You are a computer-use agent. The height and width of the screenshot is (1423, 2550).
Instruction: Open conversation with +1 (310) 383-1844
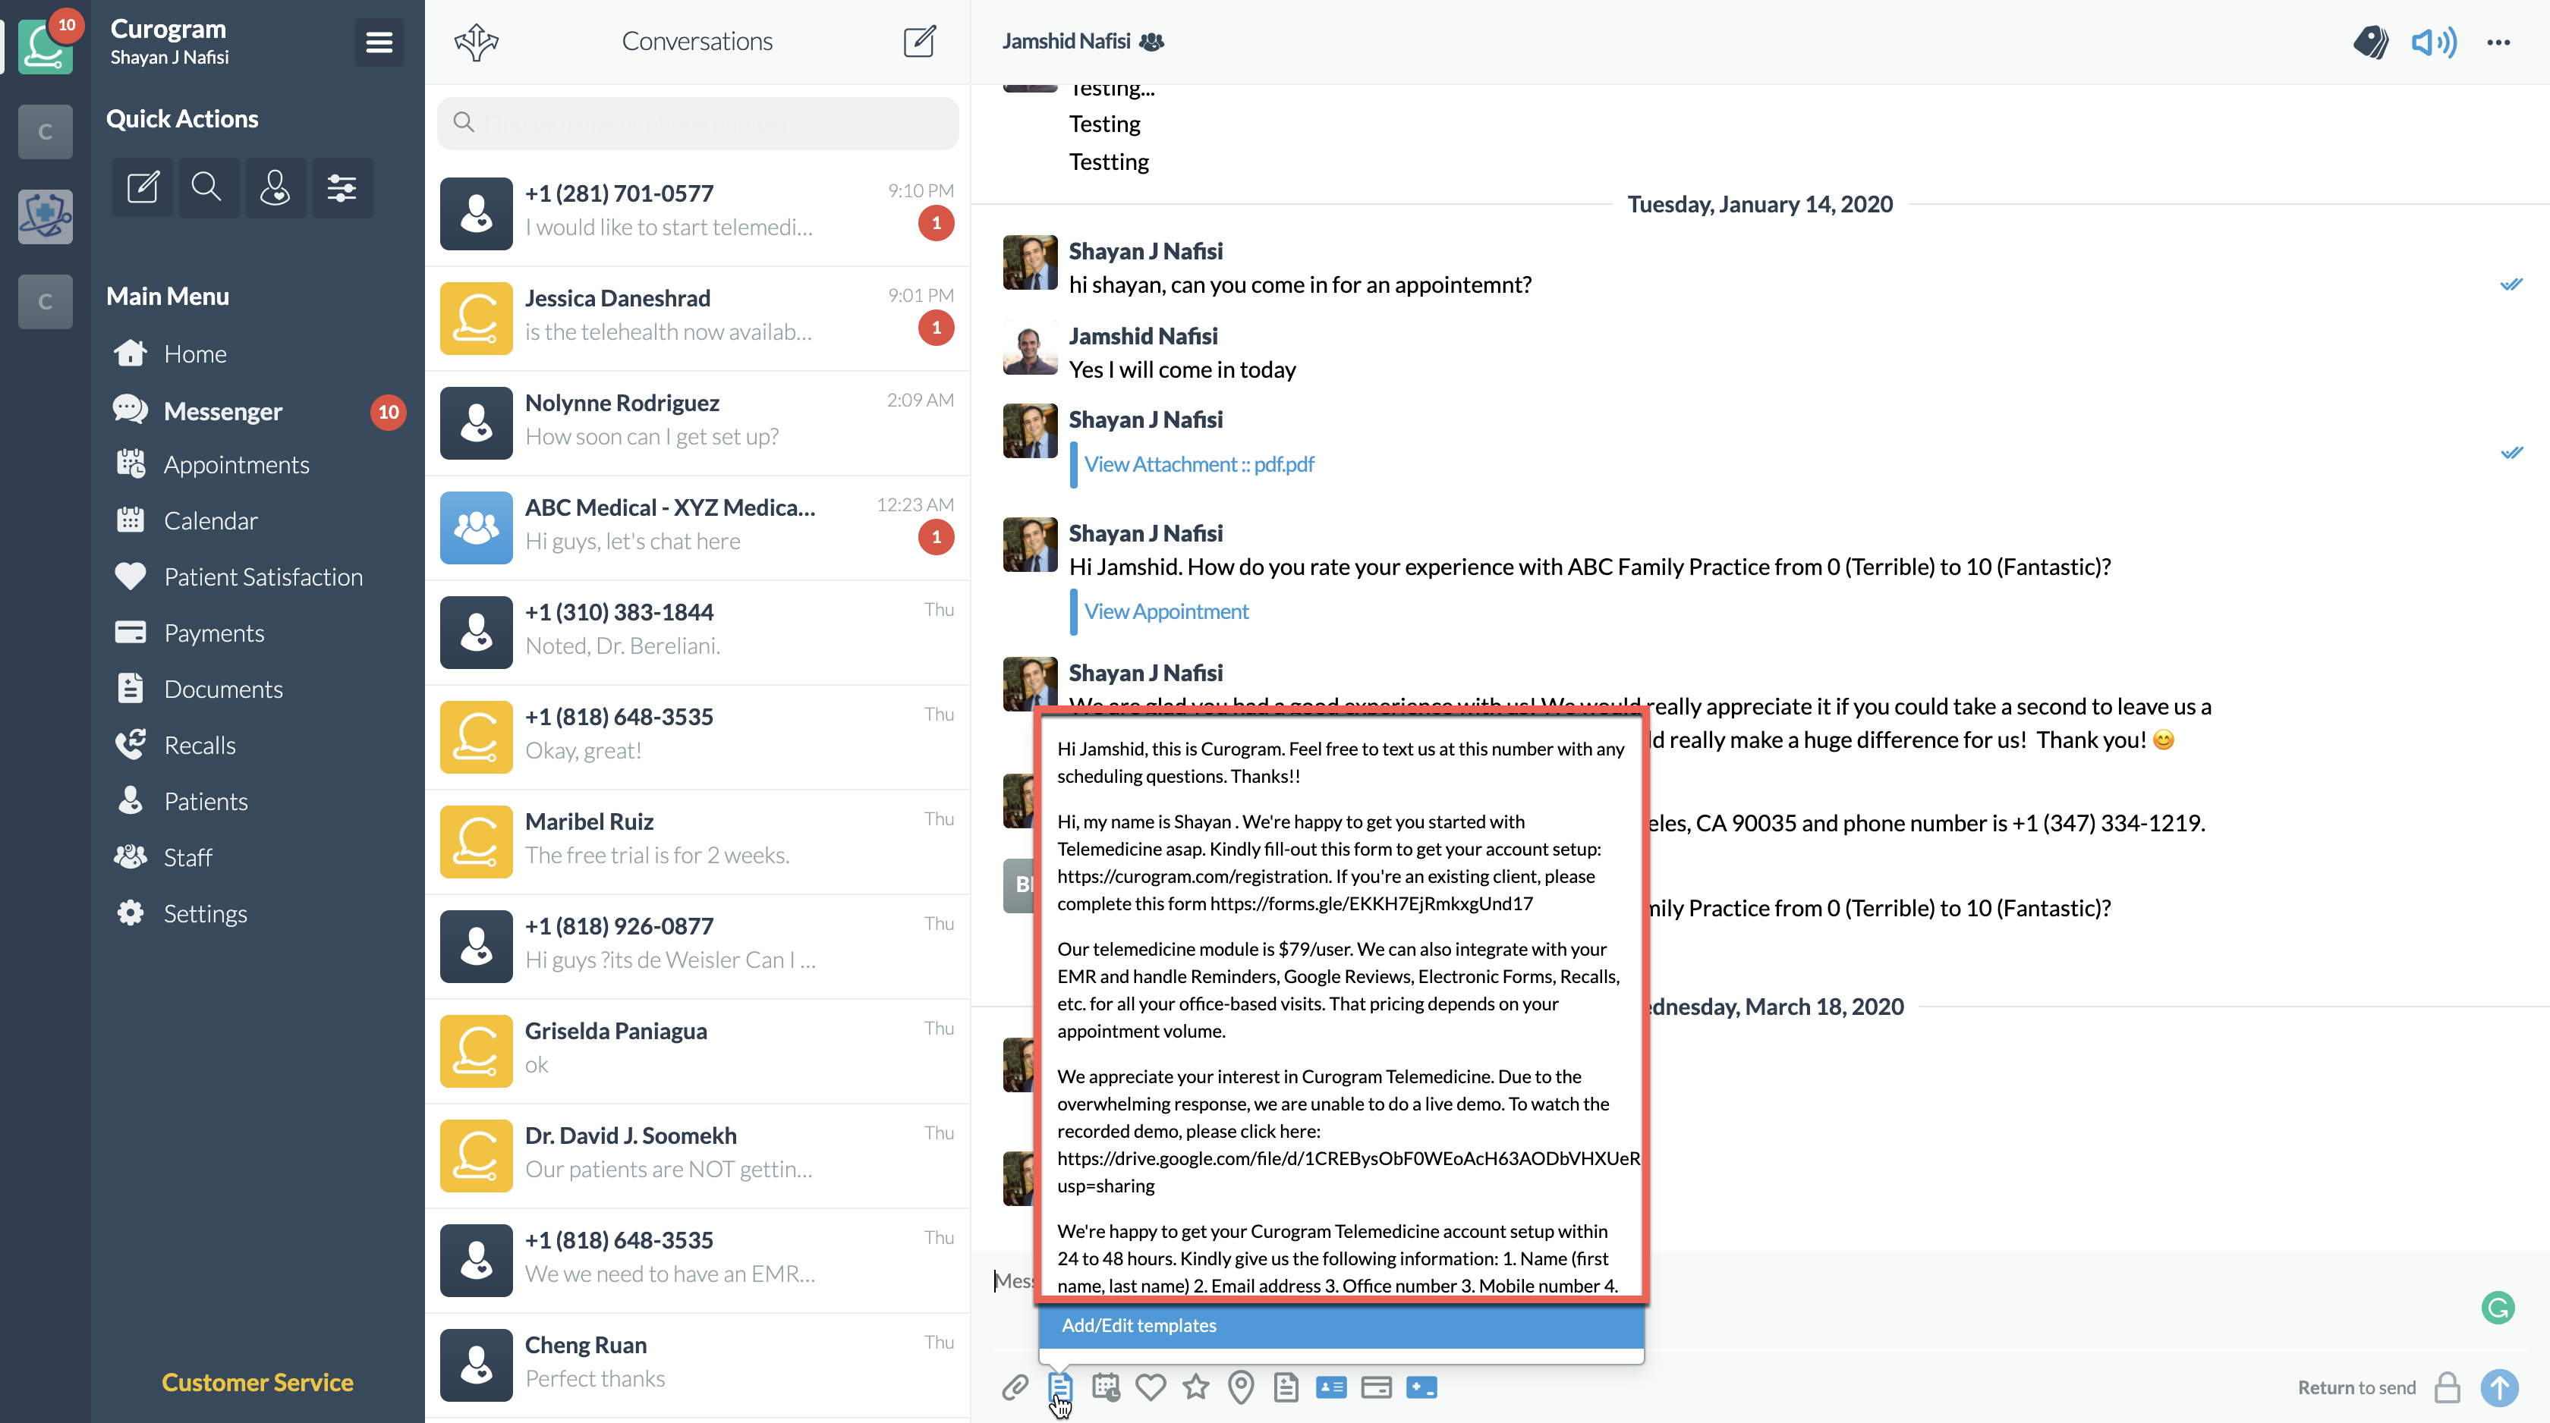point(698,631)
